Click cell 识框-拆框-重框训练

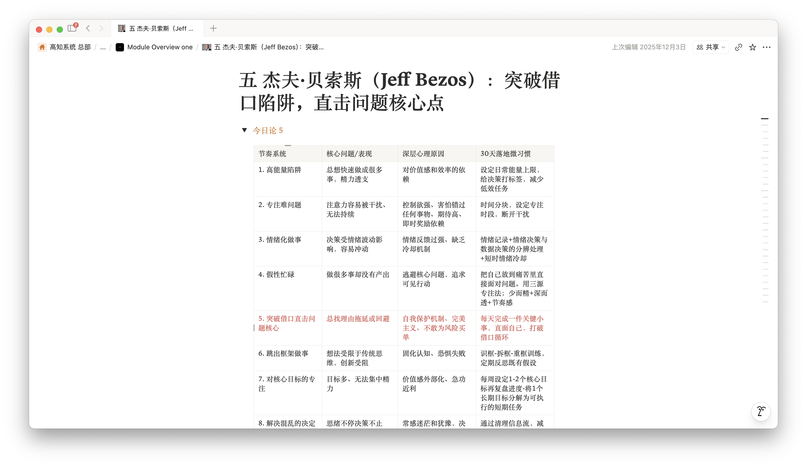click(515, 358)
